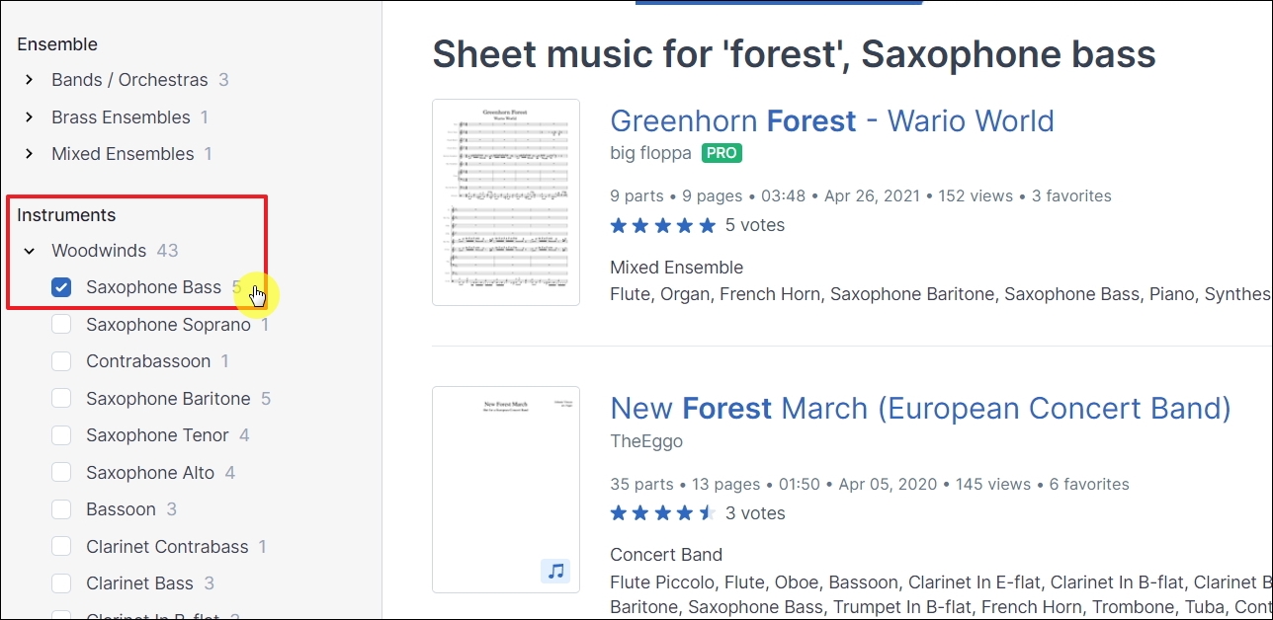Click the Saxophone Baritone label text
Viewport: 1273px width, 620px height.
(168, 399)
